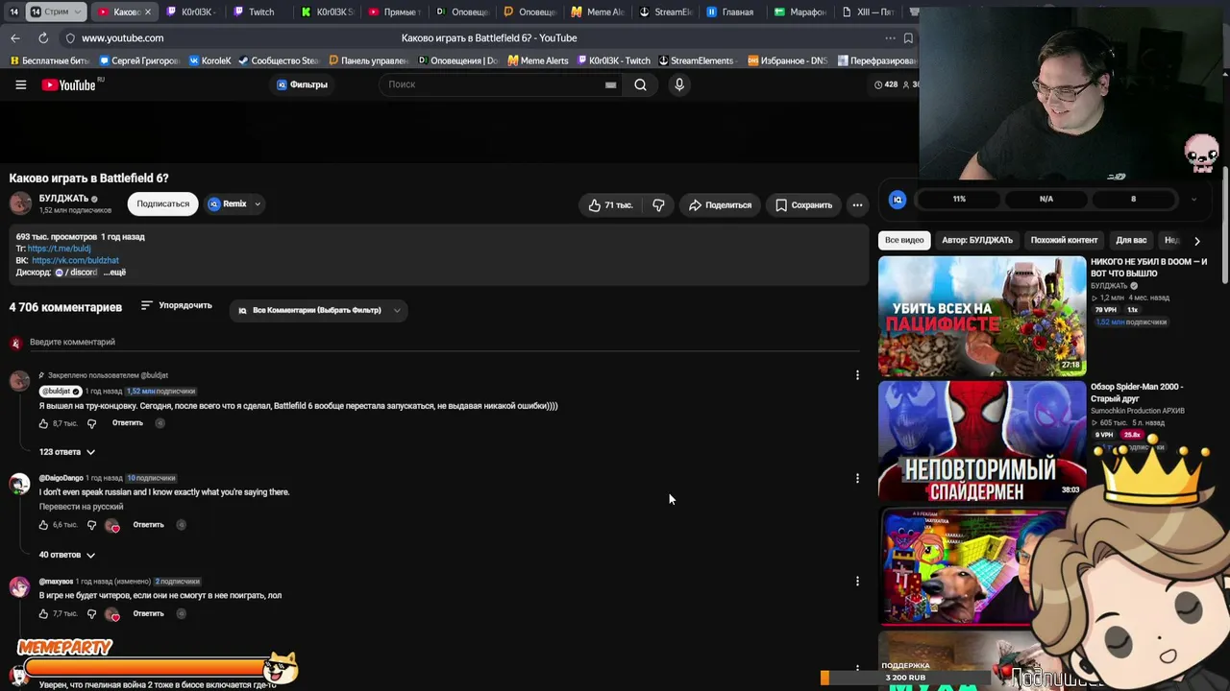This screenshot has height=691, width=1230.
Task: Click the www.youtube.com address bar
Action: click(123, 37)
